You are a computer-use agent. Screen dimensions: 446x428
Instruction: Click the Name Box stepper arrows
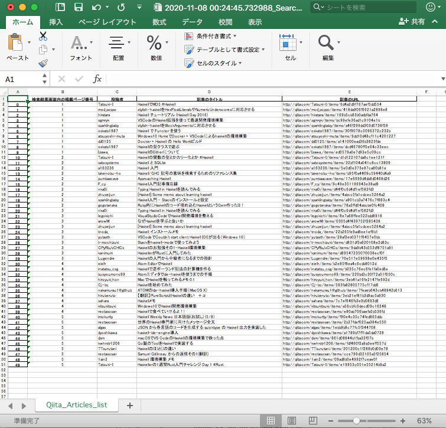coord(44,79)
